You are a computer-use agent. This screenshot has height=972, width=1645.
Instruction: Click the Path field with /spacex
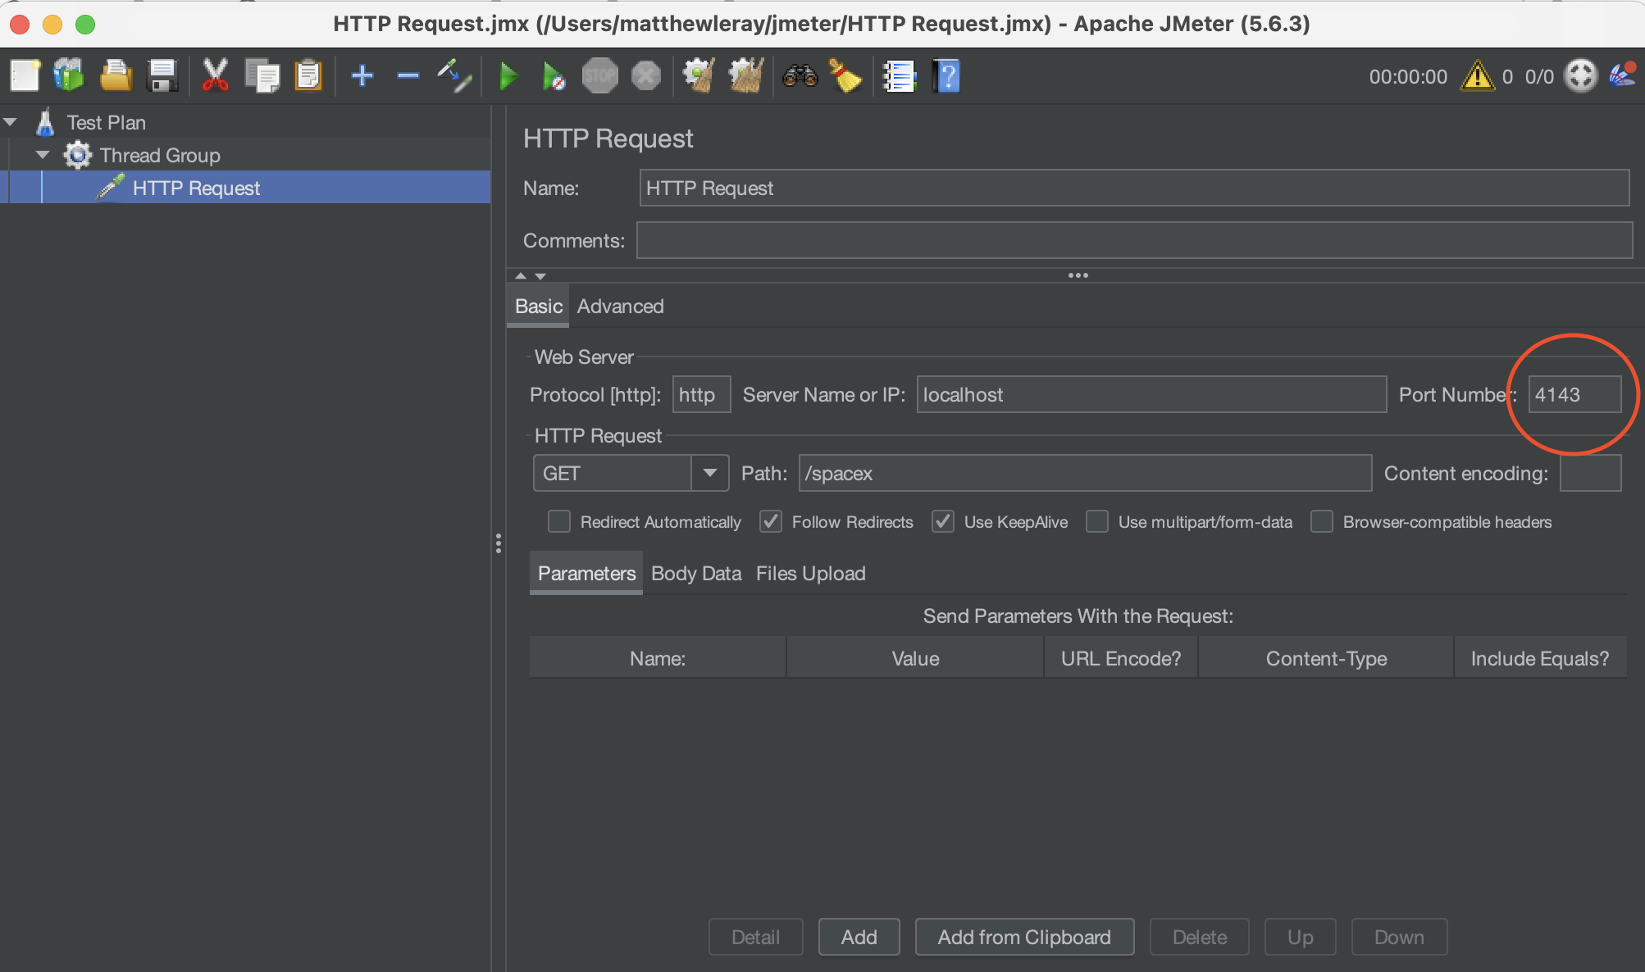[x=1085, y=473]
